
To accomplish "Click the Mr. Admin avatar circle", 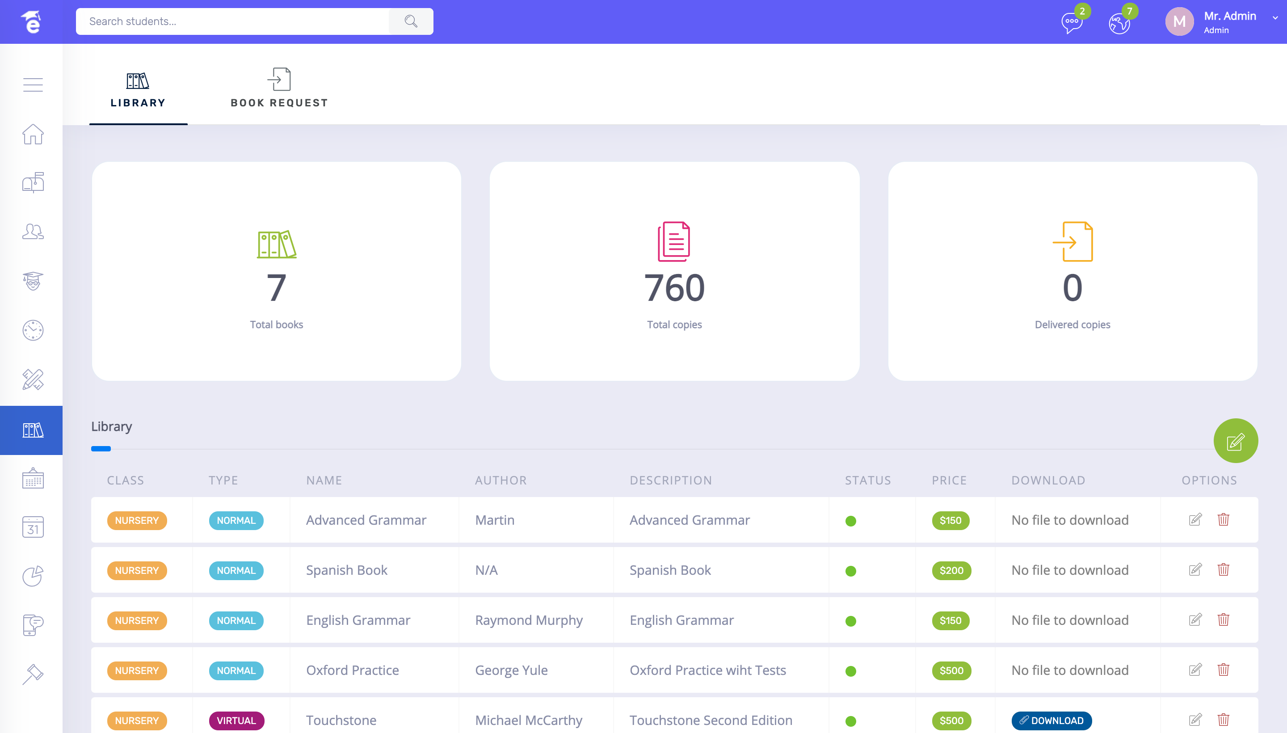I will [1179, 21].
